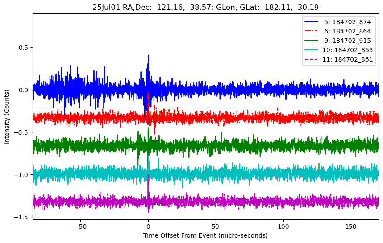Image resolution: width=383 pixels, height=243 pixels.
Task: Click the magenta dashed line sample in legend
Action: (x=311, y=59)
